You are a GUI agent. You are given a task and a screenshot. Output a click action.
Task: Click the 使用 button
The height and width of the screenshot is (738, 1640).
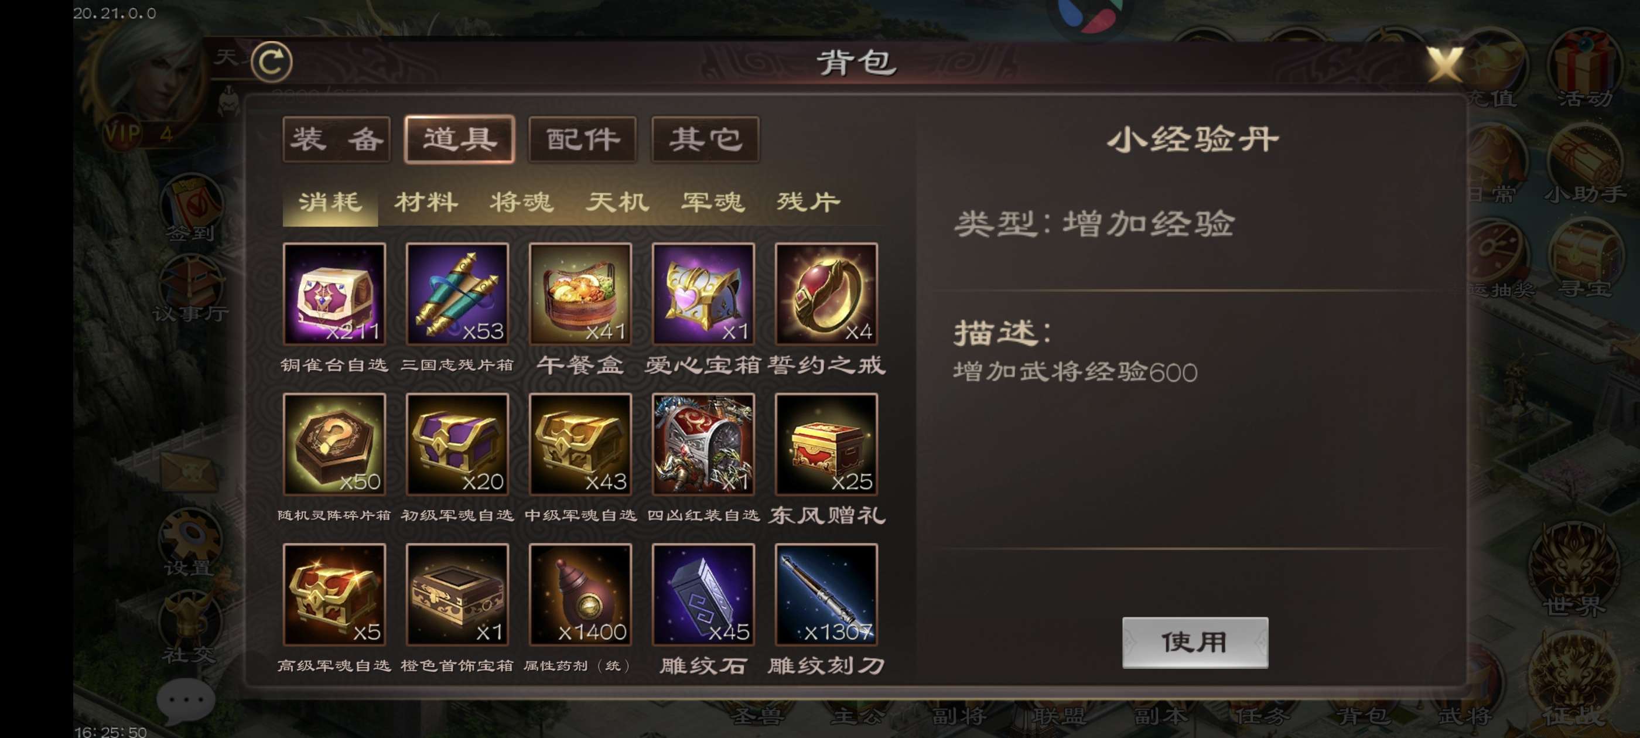pyautogui.click(x=1195, y=643)
